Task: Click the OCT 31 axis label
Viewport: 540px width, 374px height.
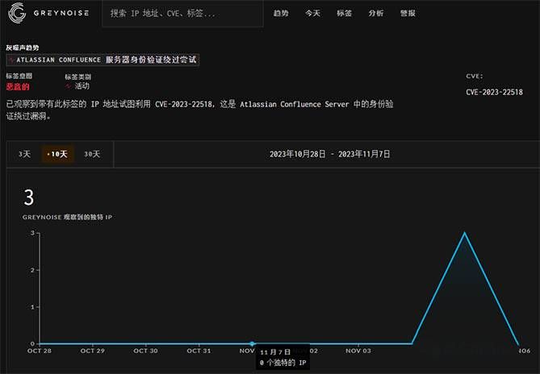Action: click(x=199, y=351)
